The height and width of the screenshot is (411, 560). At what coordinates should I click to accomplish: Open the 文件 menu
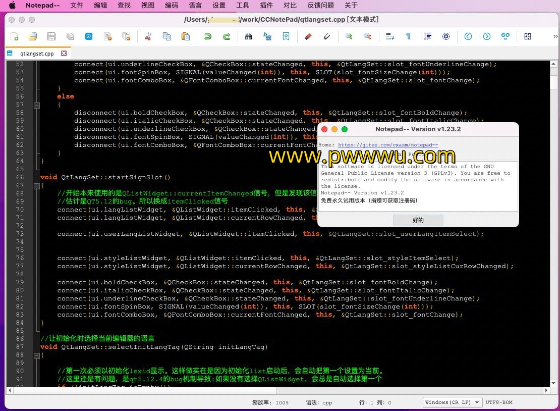[76, 6]
